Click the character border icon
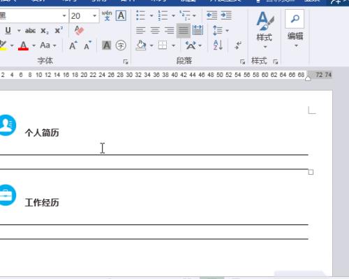 tap(121, 16)
